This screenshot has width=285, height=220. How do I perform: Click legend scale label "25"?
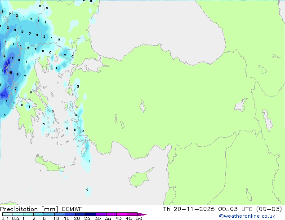pos(87,218)
